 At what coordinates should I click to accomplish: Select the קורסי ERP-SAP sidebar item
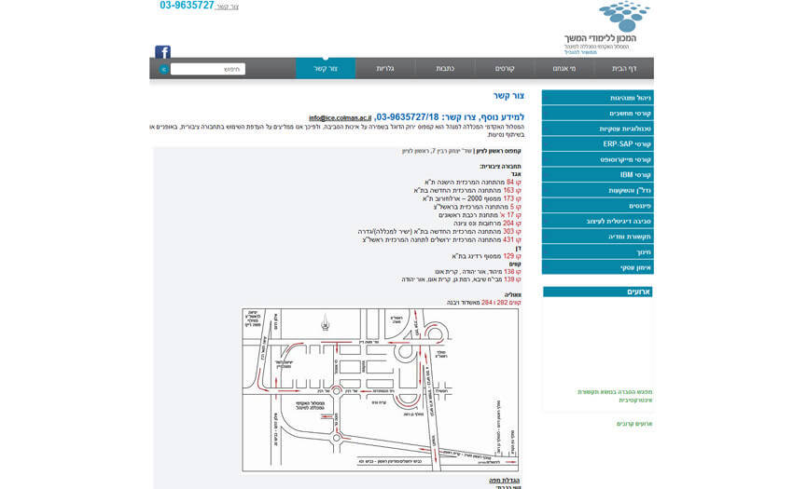tap(597, 144)
